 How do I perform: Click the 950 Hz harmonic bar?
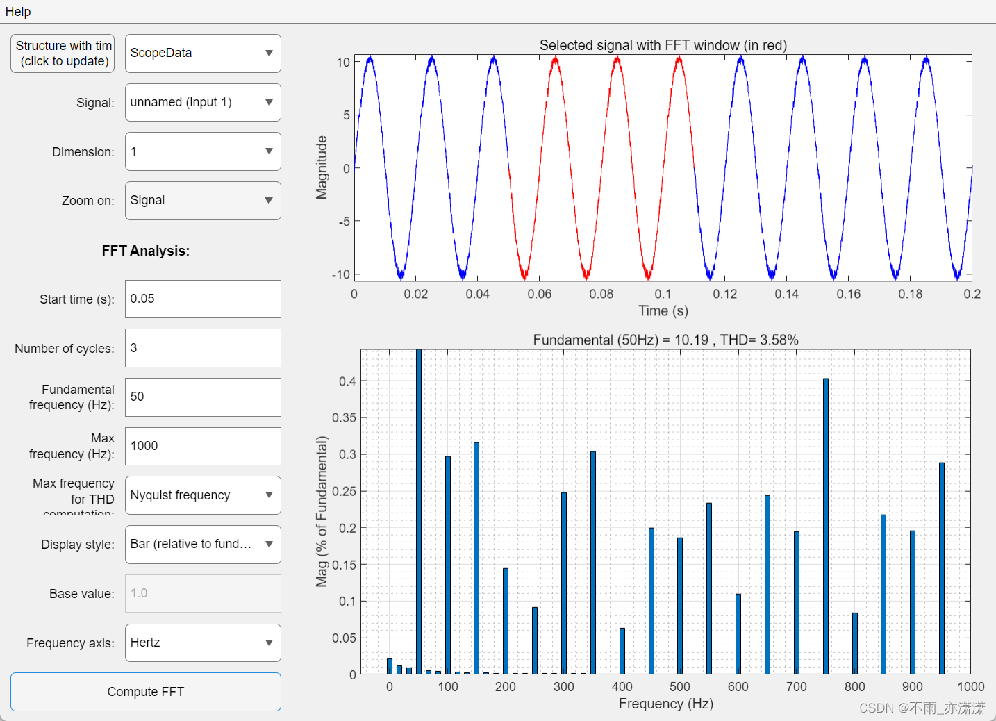click(x=942, y=568)
